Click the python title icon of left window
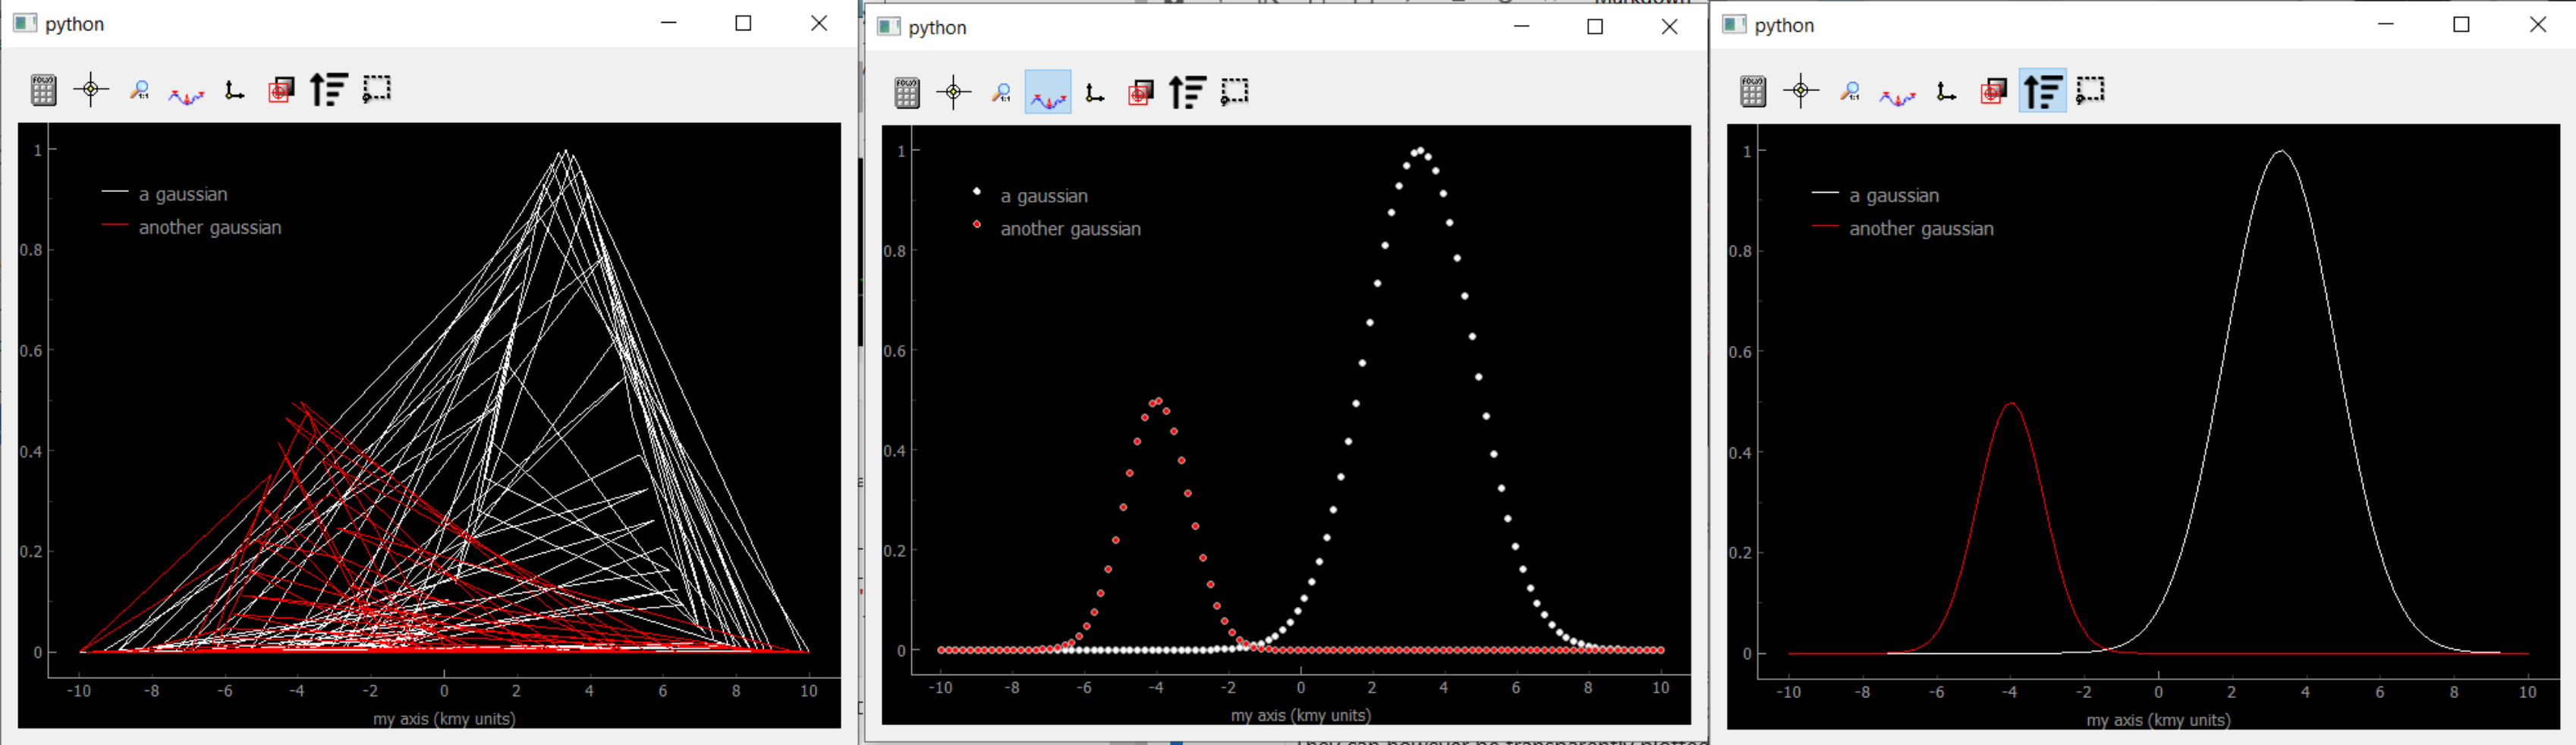The height and width of the screenshot is (745, 2576). click(x=25, y=23)
